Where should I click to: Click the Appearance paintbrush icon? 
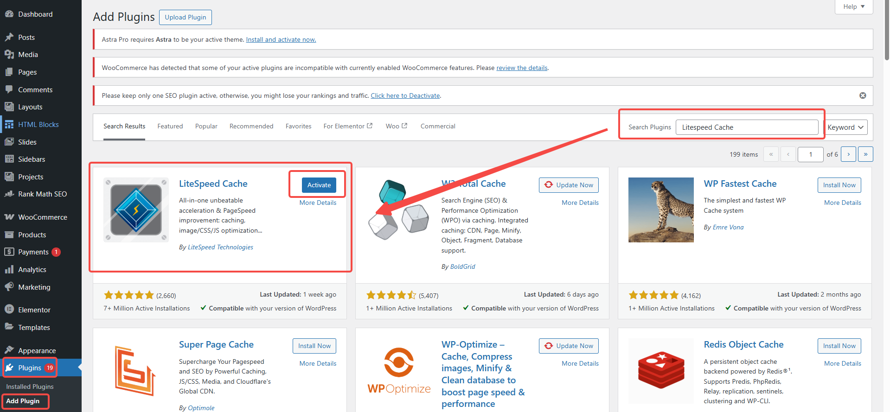point(9,350)
